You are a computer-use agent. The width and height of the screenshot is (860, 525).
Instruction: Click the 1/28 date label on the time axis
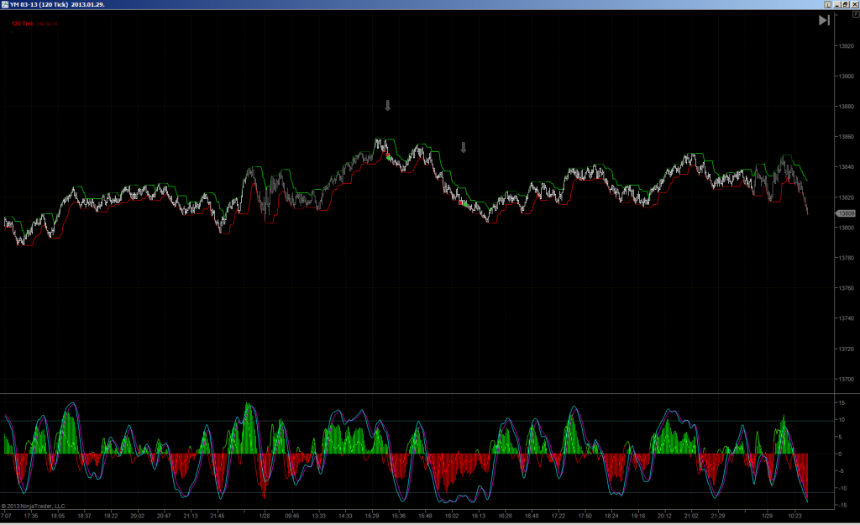coord(265,516)
